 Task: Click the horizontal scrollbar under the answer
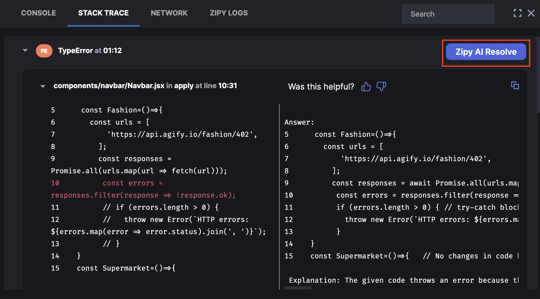(x=298, y=288)
